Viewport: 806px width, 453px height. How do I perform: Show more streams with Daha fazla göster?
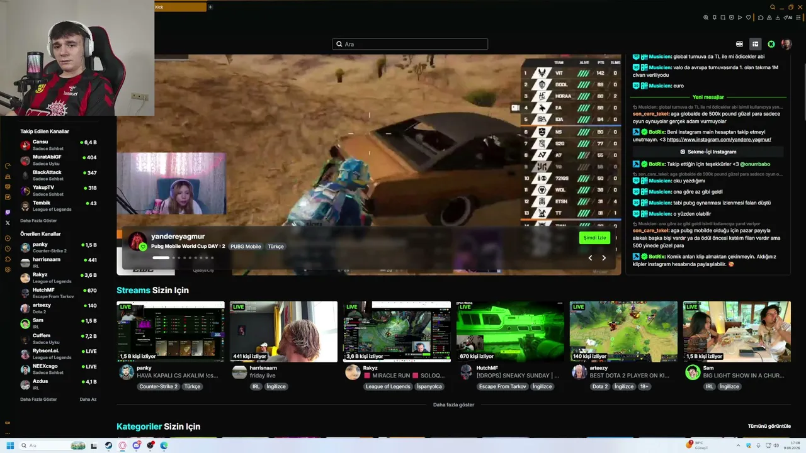click(x=453, y=405)
